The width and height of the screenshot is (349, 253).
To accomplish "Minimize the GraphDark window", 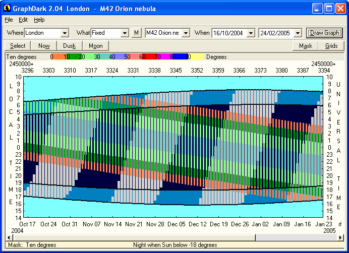I will pos(317,9).
